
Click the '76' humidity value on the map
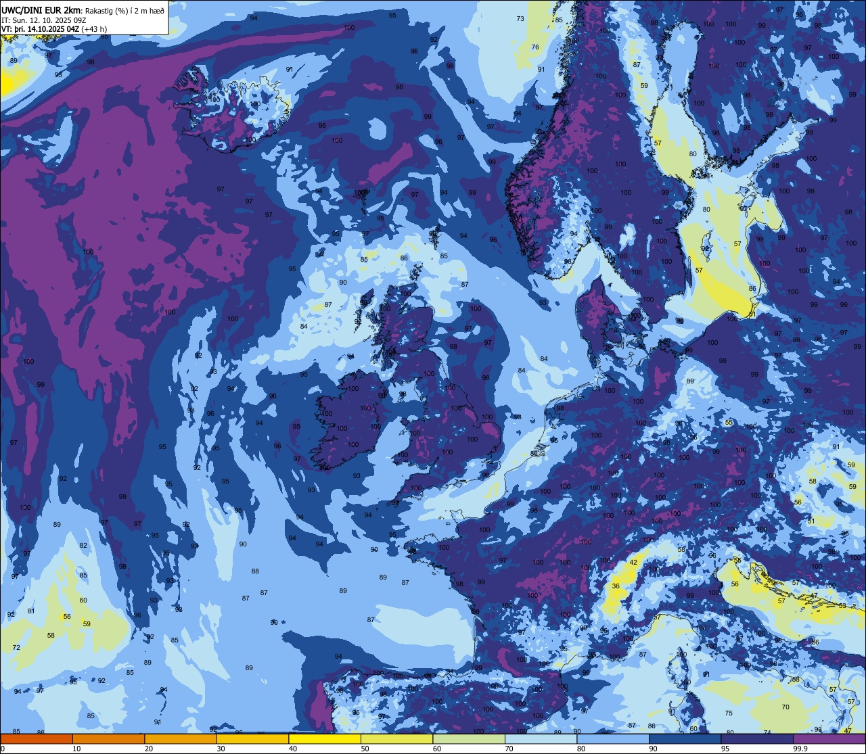(535, 47)
